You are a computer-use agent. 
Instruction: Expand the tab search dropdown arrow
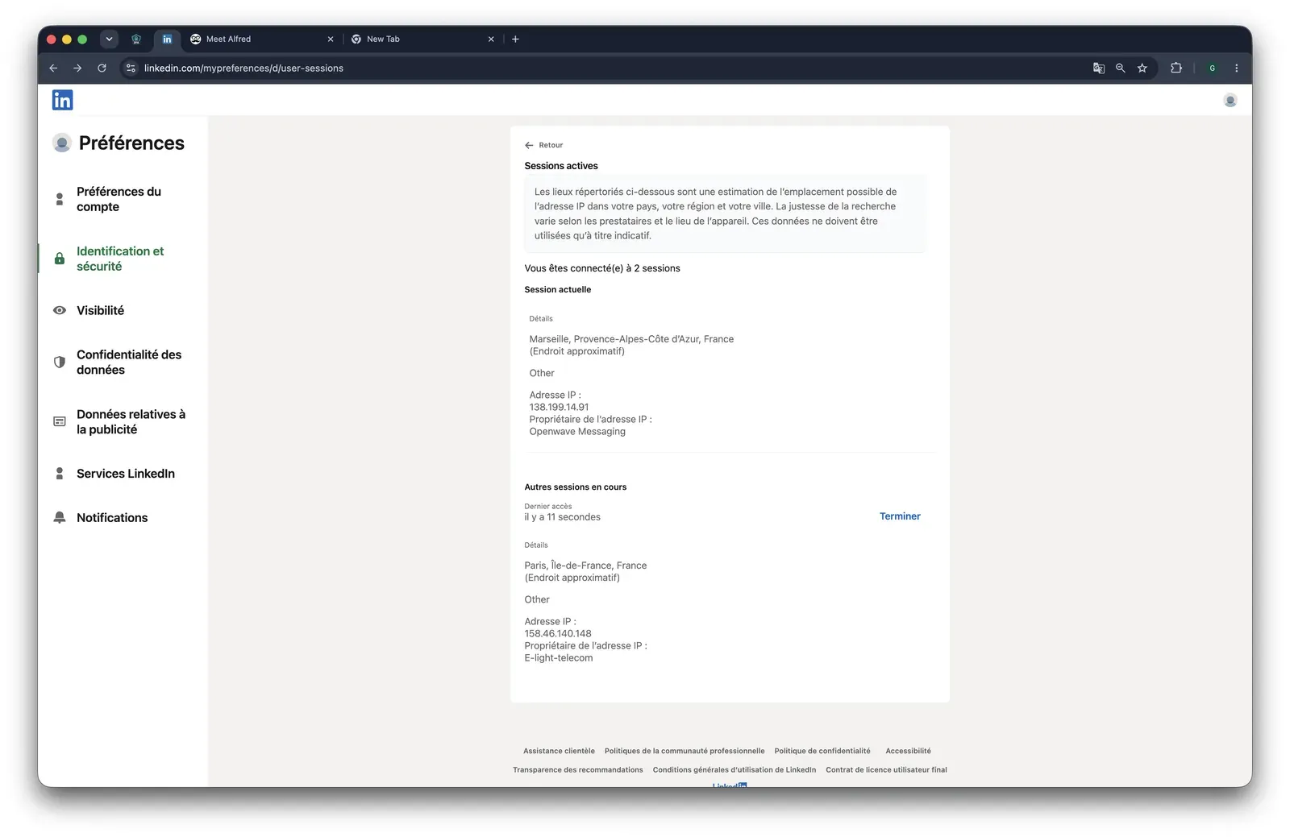click(x=109, y=39)
